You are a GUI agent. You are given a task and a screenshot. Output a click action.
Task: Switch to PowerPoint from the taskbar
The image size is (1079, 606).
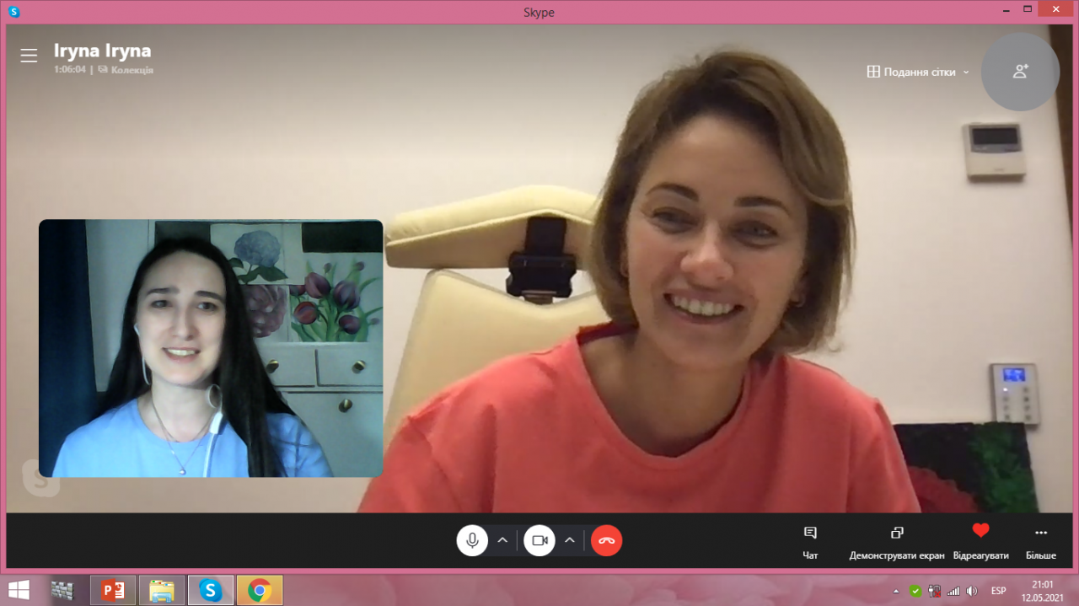[x=112, y=590]
